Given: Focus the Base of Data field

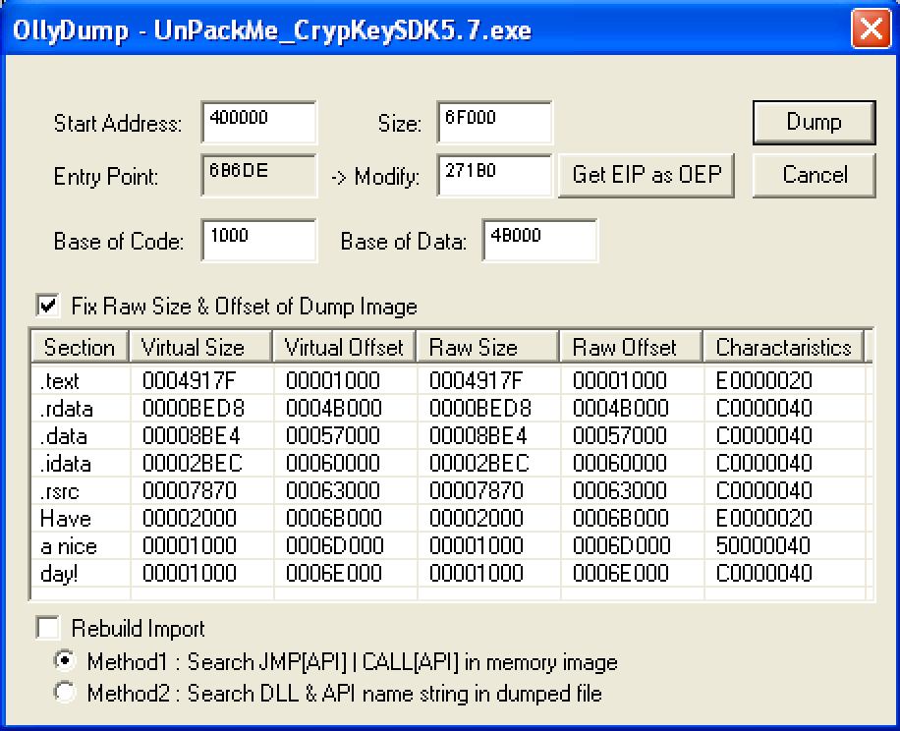Looking at the screenshot, I should click(x=539, y=241).
